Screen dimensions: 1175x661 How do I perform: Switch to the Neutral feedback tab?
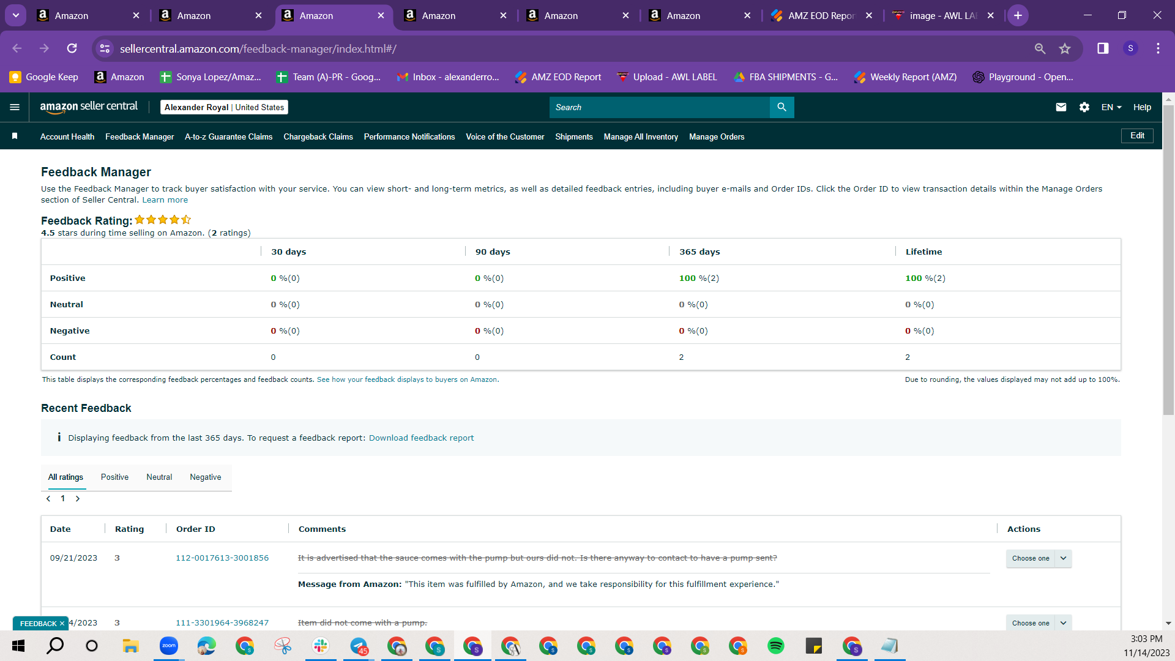(159, 477)
